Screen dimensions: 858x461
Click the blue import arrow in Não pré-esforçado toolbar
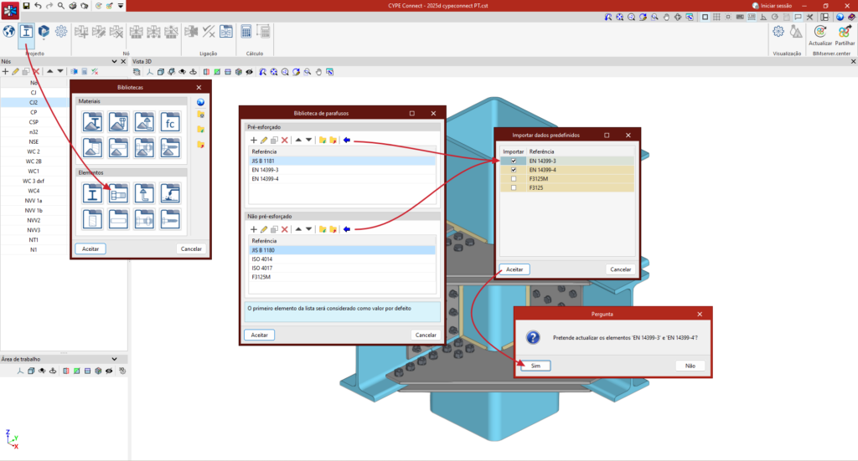point(346,229)
